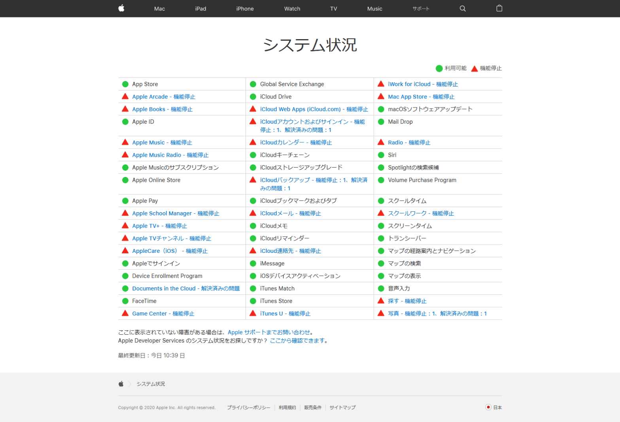Open the Mac menu in the navigation bar
620x422 pixels.
coord(159,9)
